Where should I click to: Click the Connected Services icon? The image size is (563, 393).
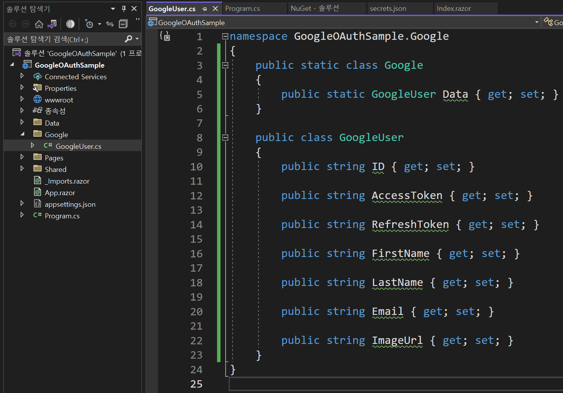point(38,77)
